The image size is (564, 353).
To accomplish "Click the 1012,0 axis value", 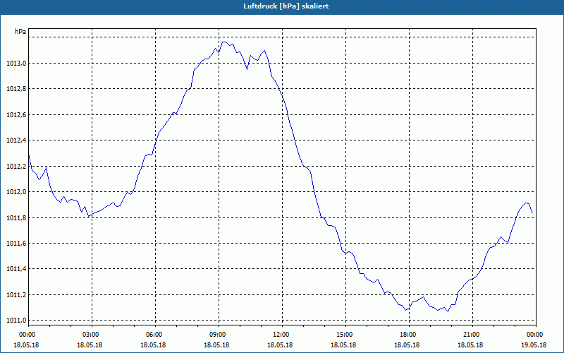I will click(x=16, y=192).
